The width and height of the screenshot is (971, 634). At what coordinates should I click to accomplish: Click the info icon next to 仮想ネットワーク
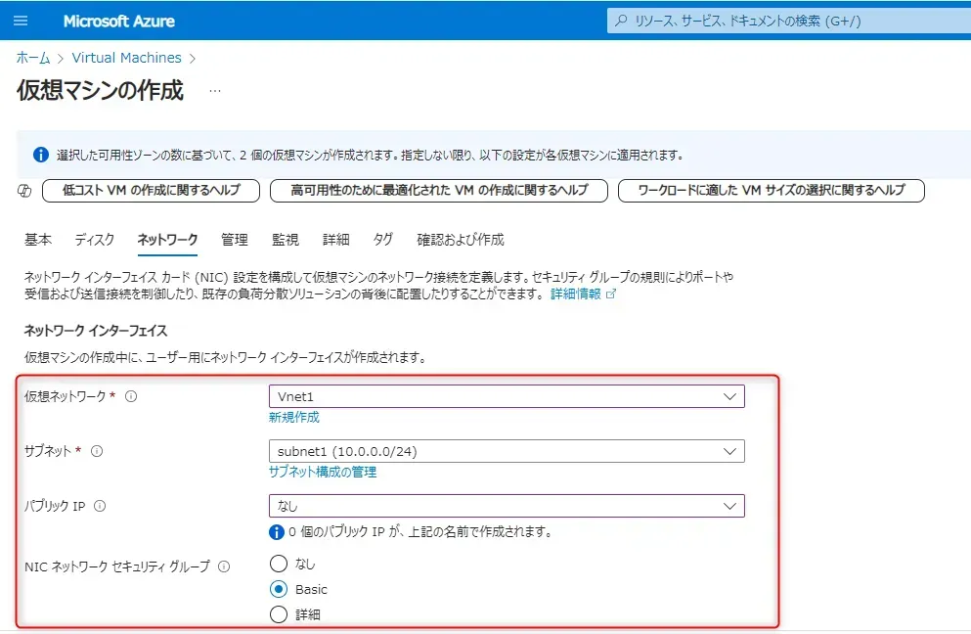point(131,396)
